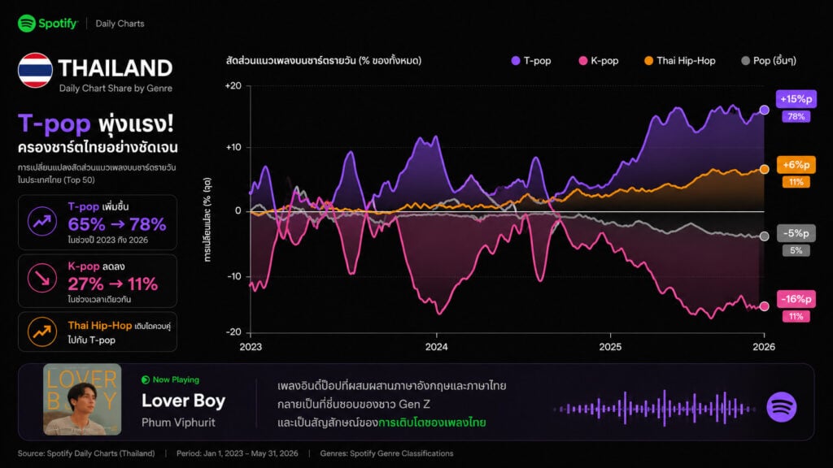Click the 2023 x-axis label
Image resolution: width=833 pixels, height=468 pixels.
251,347
